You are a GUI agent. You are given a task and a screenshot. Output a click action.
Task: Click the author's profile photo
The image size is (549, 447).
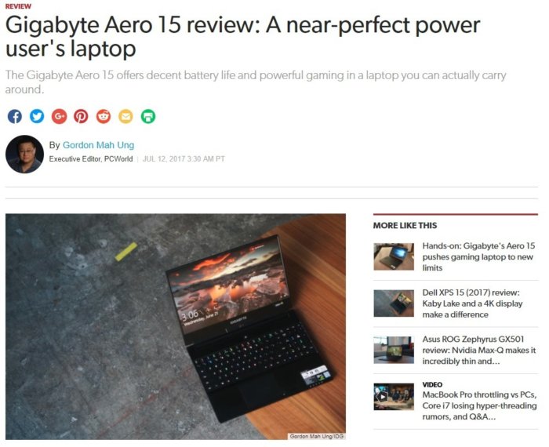pyautogui.click(x=24, y=154)
